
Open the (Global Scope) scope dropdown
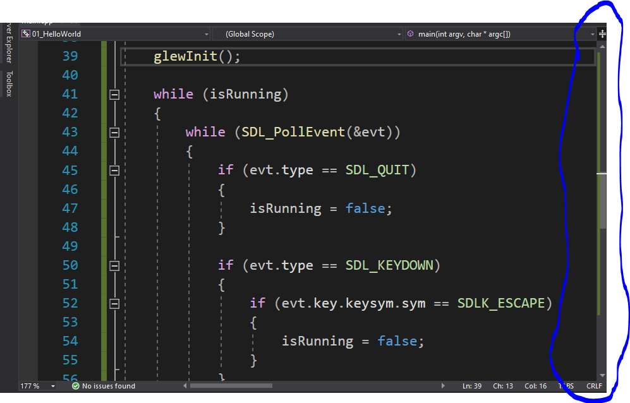pyautogui.click(x=399, y=33)
